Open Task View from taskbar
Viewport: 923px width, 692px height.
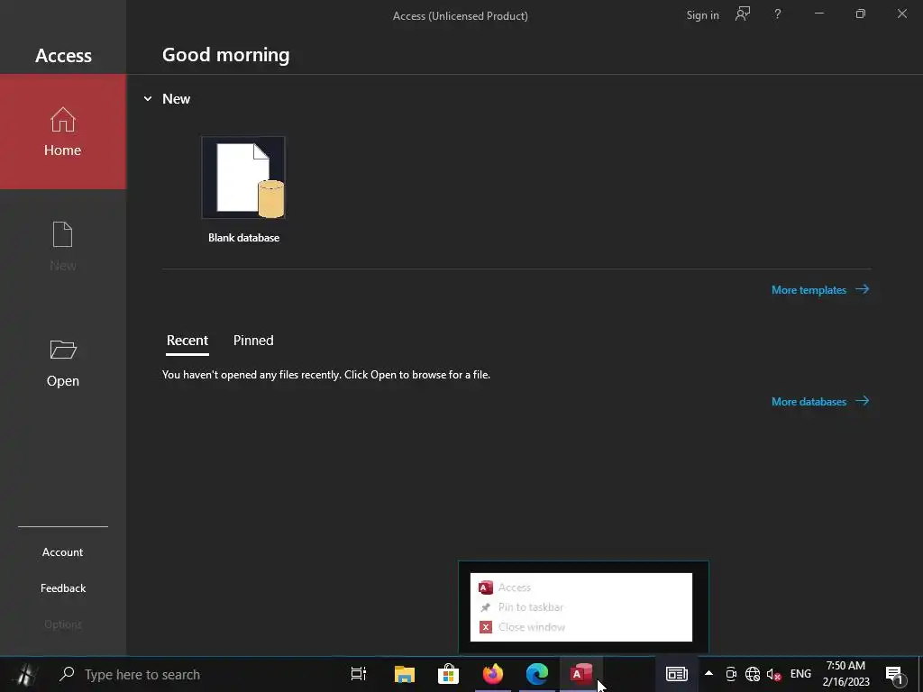tap(359, 674)
